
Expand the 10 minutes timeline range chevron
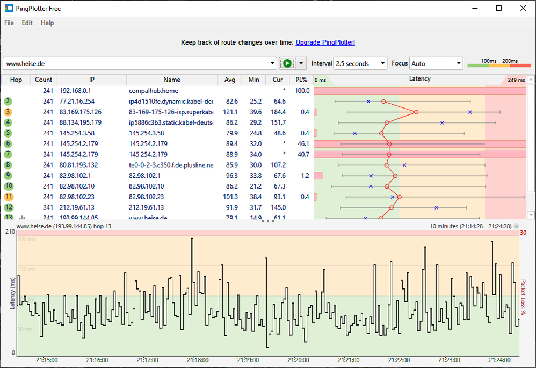tap(517, 226)
